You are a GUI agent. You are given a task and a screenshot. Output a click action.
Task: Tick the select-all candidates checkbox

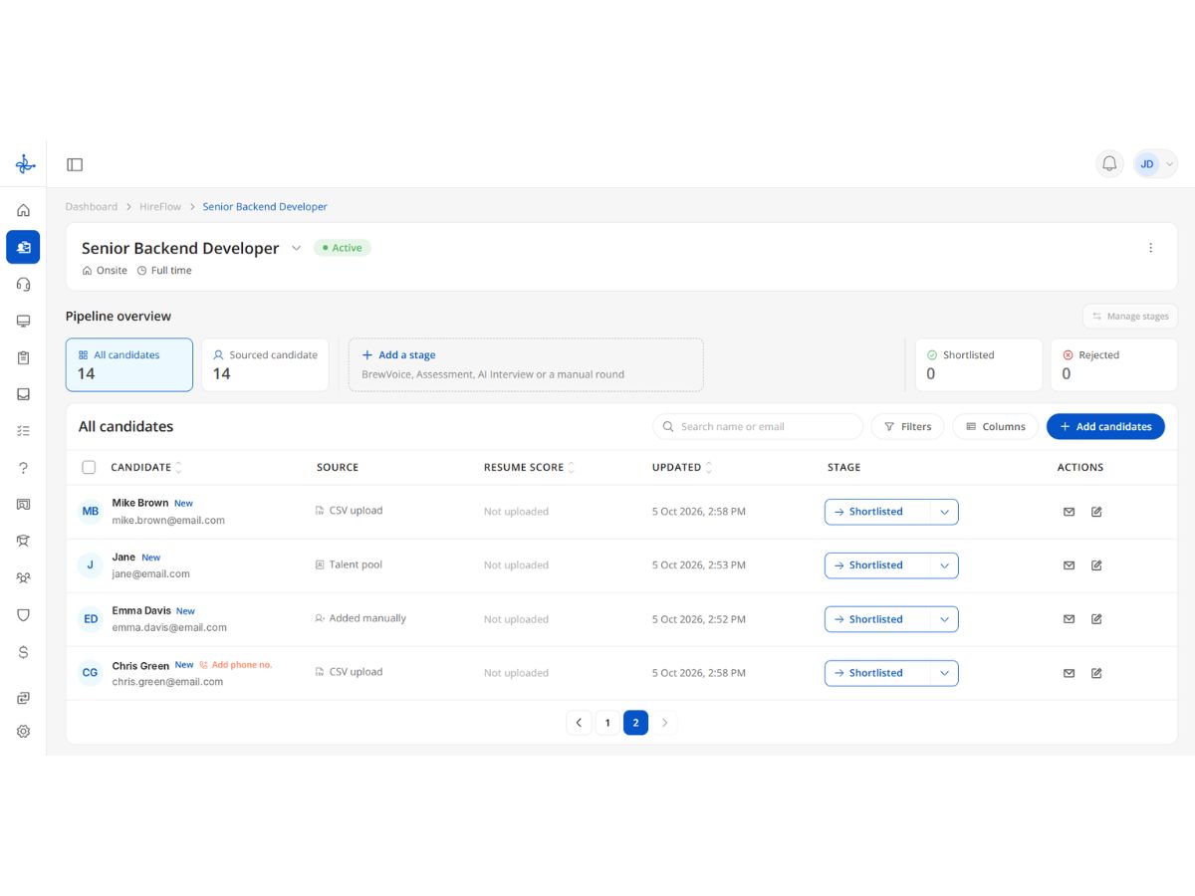click(89, 467)
